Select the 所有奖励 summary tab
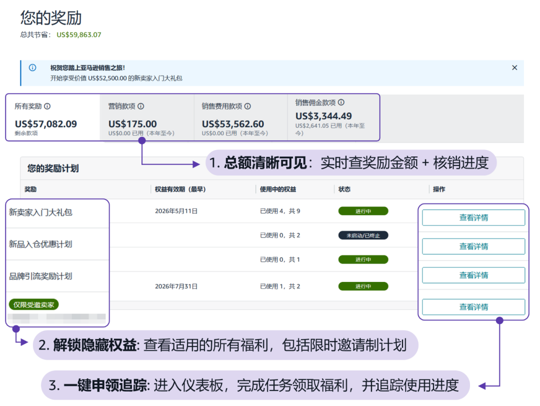The height and width of the screenshot is (406, 540). [53, 117]
